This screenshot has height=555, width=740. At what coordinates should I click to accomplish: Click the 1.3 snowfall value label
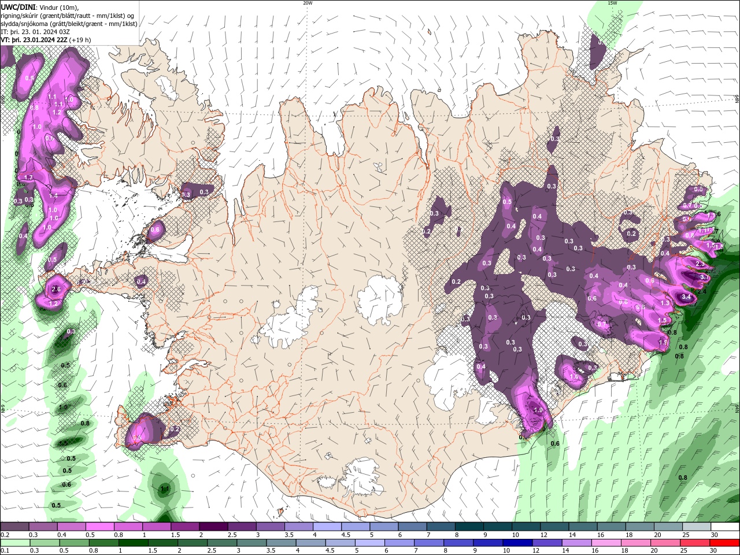coord(665,303)
